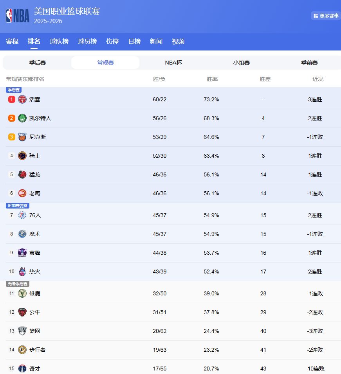Click the rank 6 badge for 老鹰
The width and height of the screenshot is (341, 374).
(11, 193)
